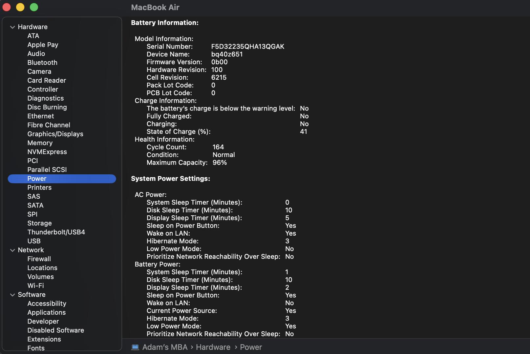Click the laptop icon in path bar

(x=135, y=347)
